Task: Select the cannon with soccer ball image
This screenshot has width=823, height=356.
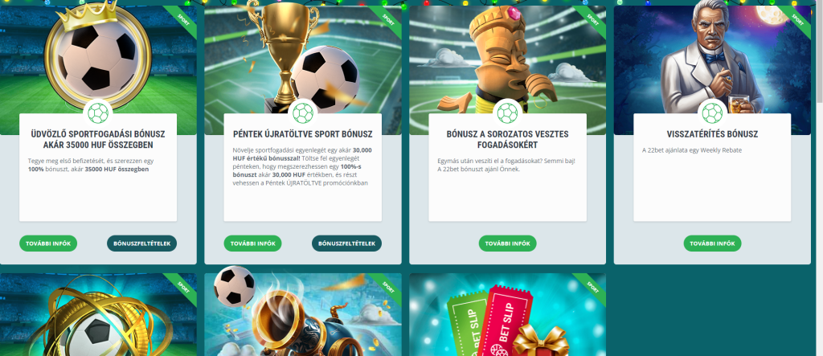Action: click(303, 314)
